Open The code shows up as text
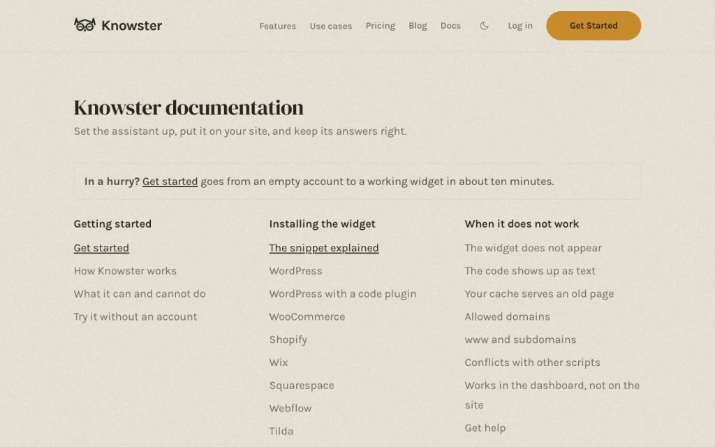The image size is (715, 447). [x=530, y=271]
